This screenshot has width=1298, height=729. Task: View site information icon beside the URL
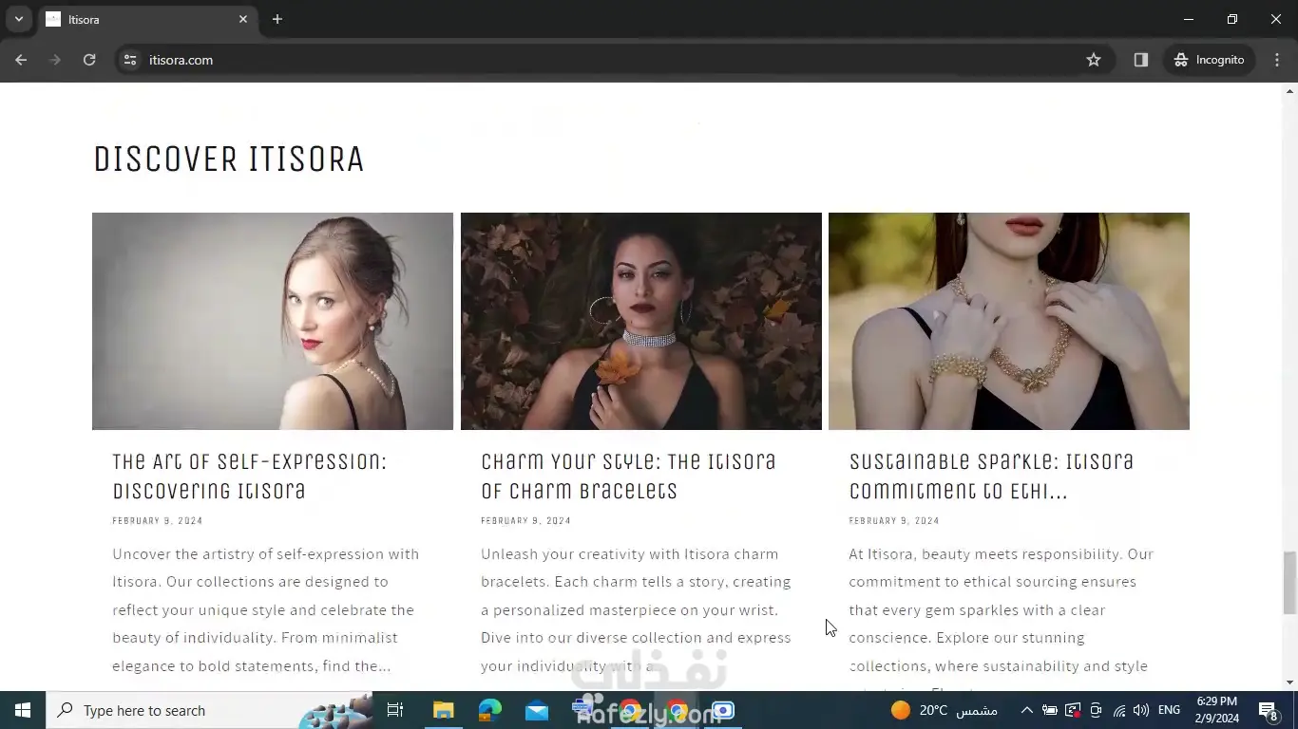click(x=130, y=60)
